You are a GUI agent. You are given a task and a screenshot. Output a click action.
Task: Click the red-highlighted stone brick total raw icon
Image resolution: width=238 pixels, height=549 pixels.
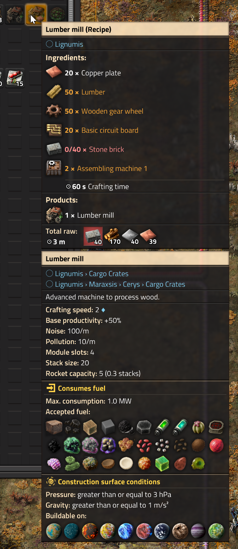[93, 236]
